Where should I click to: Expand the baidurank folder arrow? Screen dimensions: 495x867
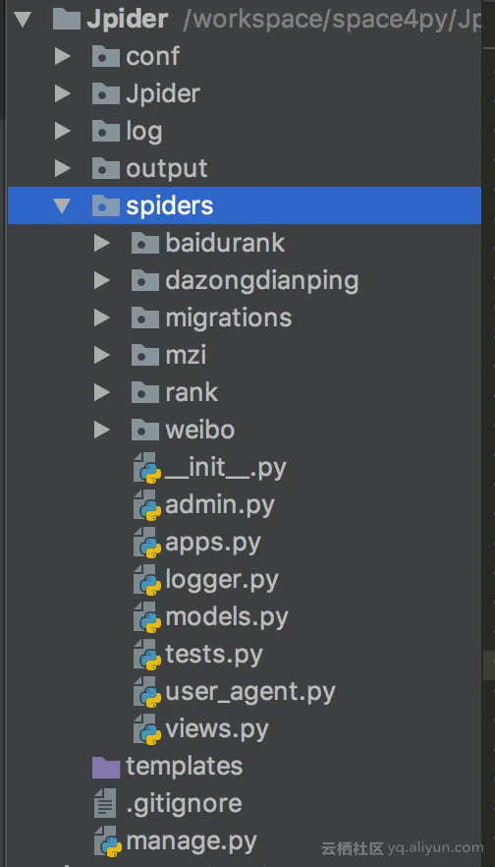point(102,243)
